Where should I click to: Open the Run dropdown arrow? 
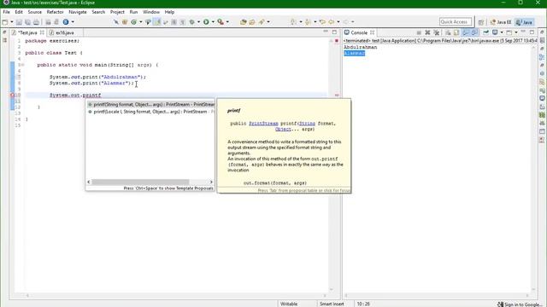(x=213, y=22)
